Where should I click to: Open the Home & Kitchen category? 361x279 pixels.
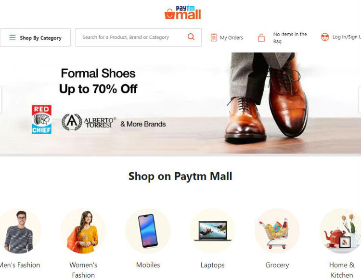click(x=341, y=231)
